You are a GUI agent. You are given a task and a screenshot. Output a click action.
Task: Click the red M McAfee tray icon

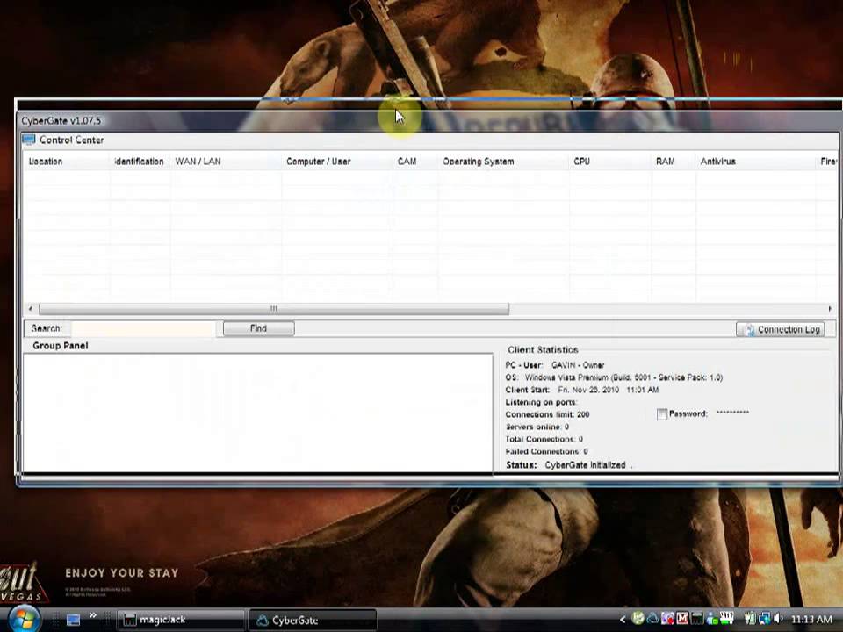(x=682, y=619)
